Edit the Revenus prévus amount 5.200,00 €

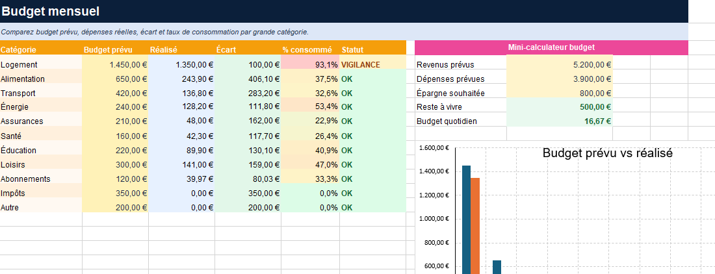pyautogui.click(x=560, y=65)
